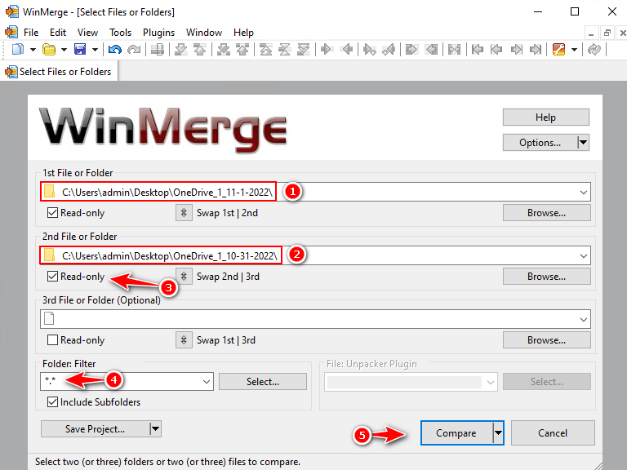Uncheck the Include Subfolders checkbox

52,402
